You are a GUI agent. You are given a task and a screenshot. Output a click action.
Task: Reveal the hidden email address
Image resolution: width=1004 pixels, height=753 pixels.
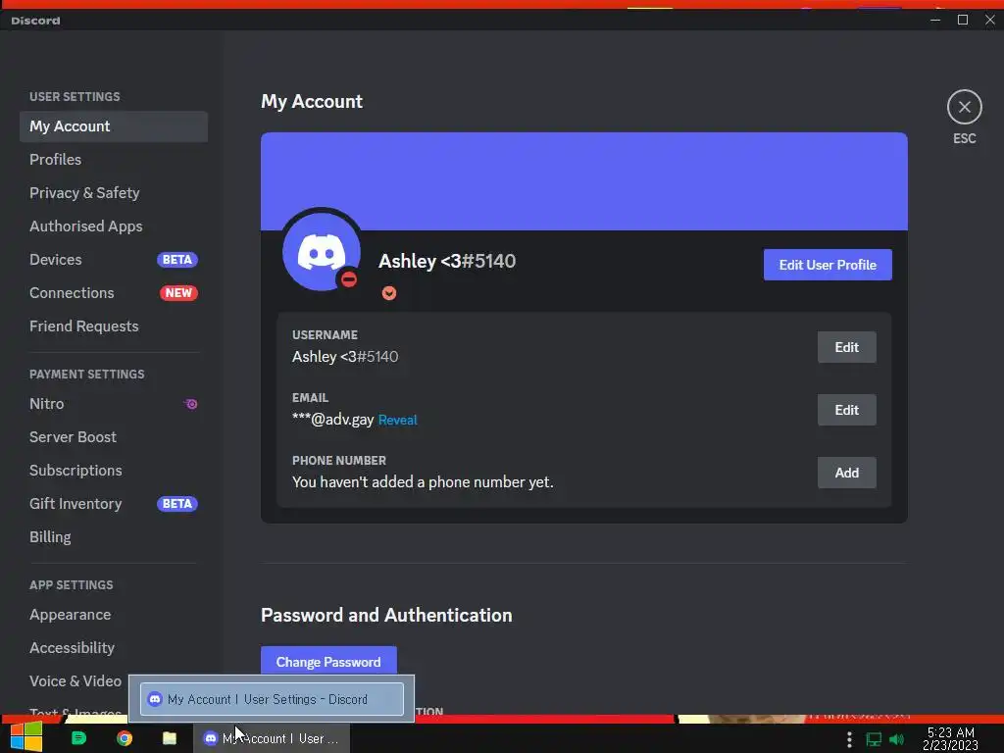pyautogui.click(x=398, y=420)
